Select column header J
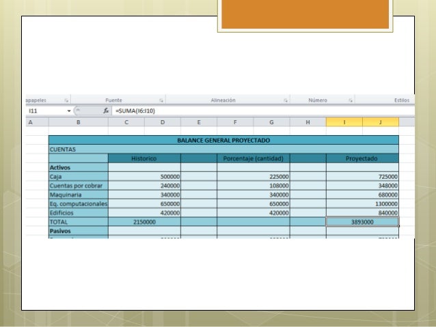 point(381,122)
